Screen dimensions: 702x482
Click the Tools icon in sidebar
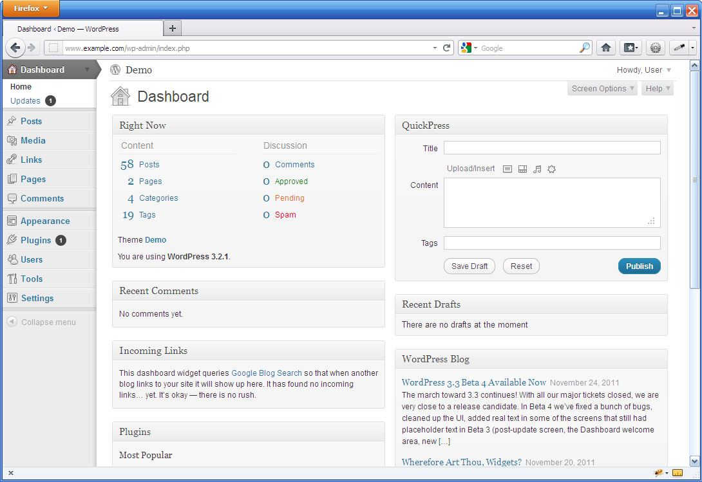click(12, 279)
